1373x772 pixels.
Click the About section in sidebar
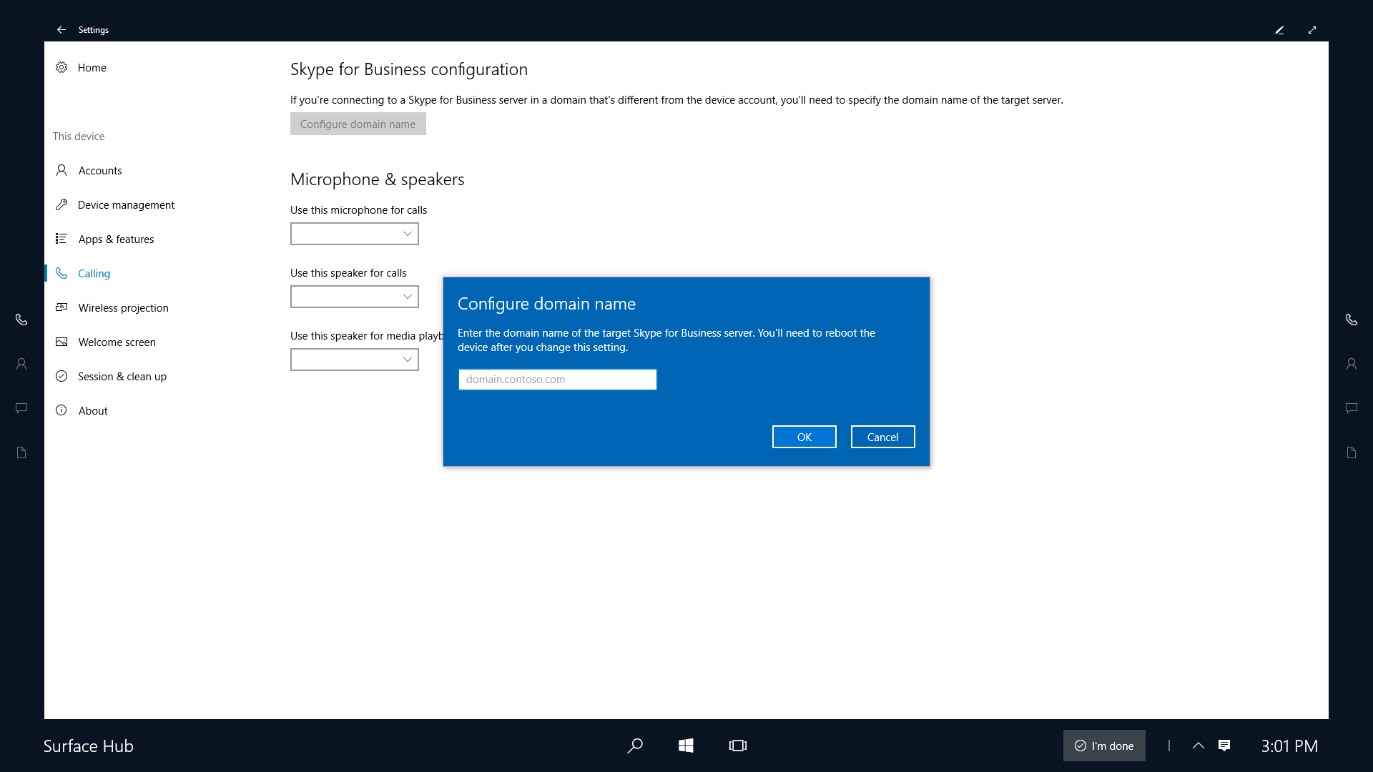[92, 410]
